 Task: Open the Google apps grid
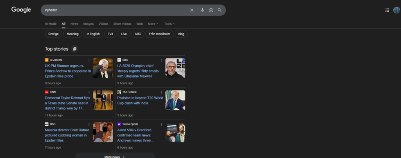pyautogui.click(x=387, y=10)
